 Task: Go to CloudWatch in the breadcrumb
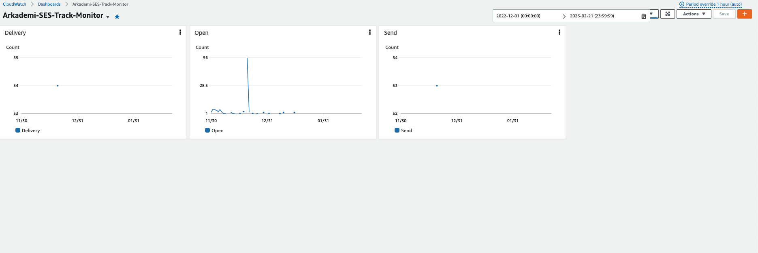(15, 4)
